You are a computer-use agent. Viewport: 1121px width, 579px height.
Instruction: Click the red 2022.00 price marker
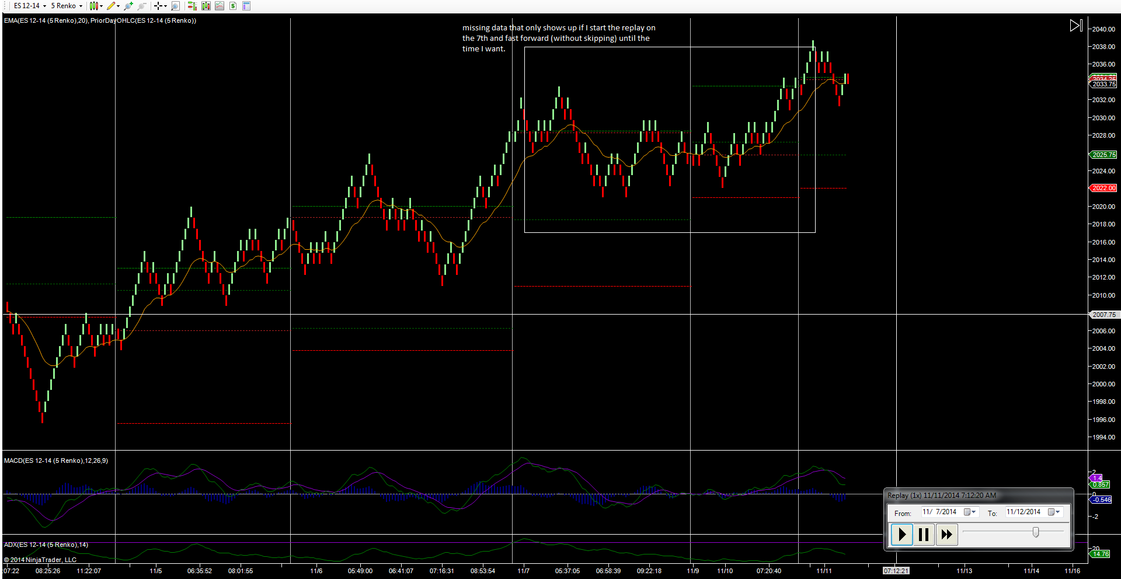[1103, 188]
